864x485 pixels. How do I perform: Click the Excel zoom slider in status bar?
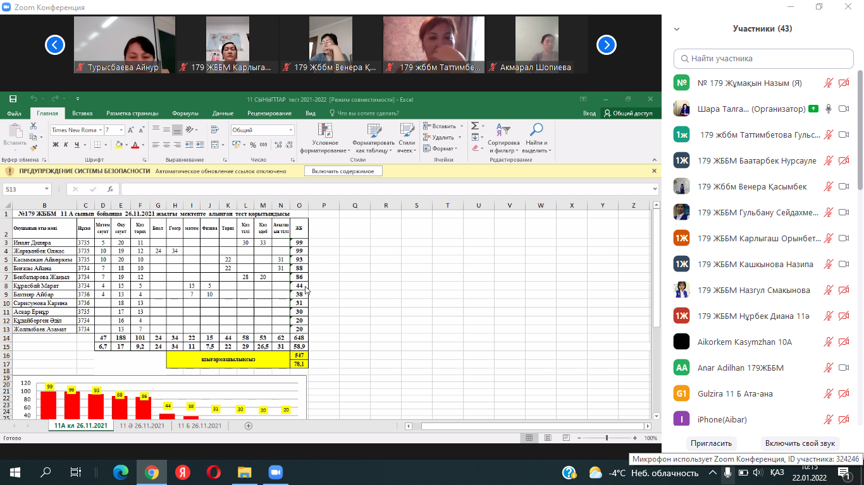tap(607, 438)
